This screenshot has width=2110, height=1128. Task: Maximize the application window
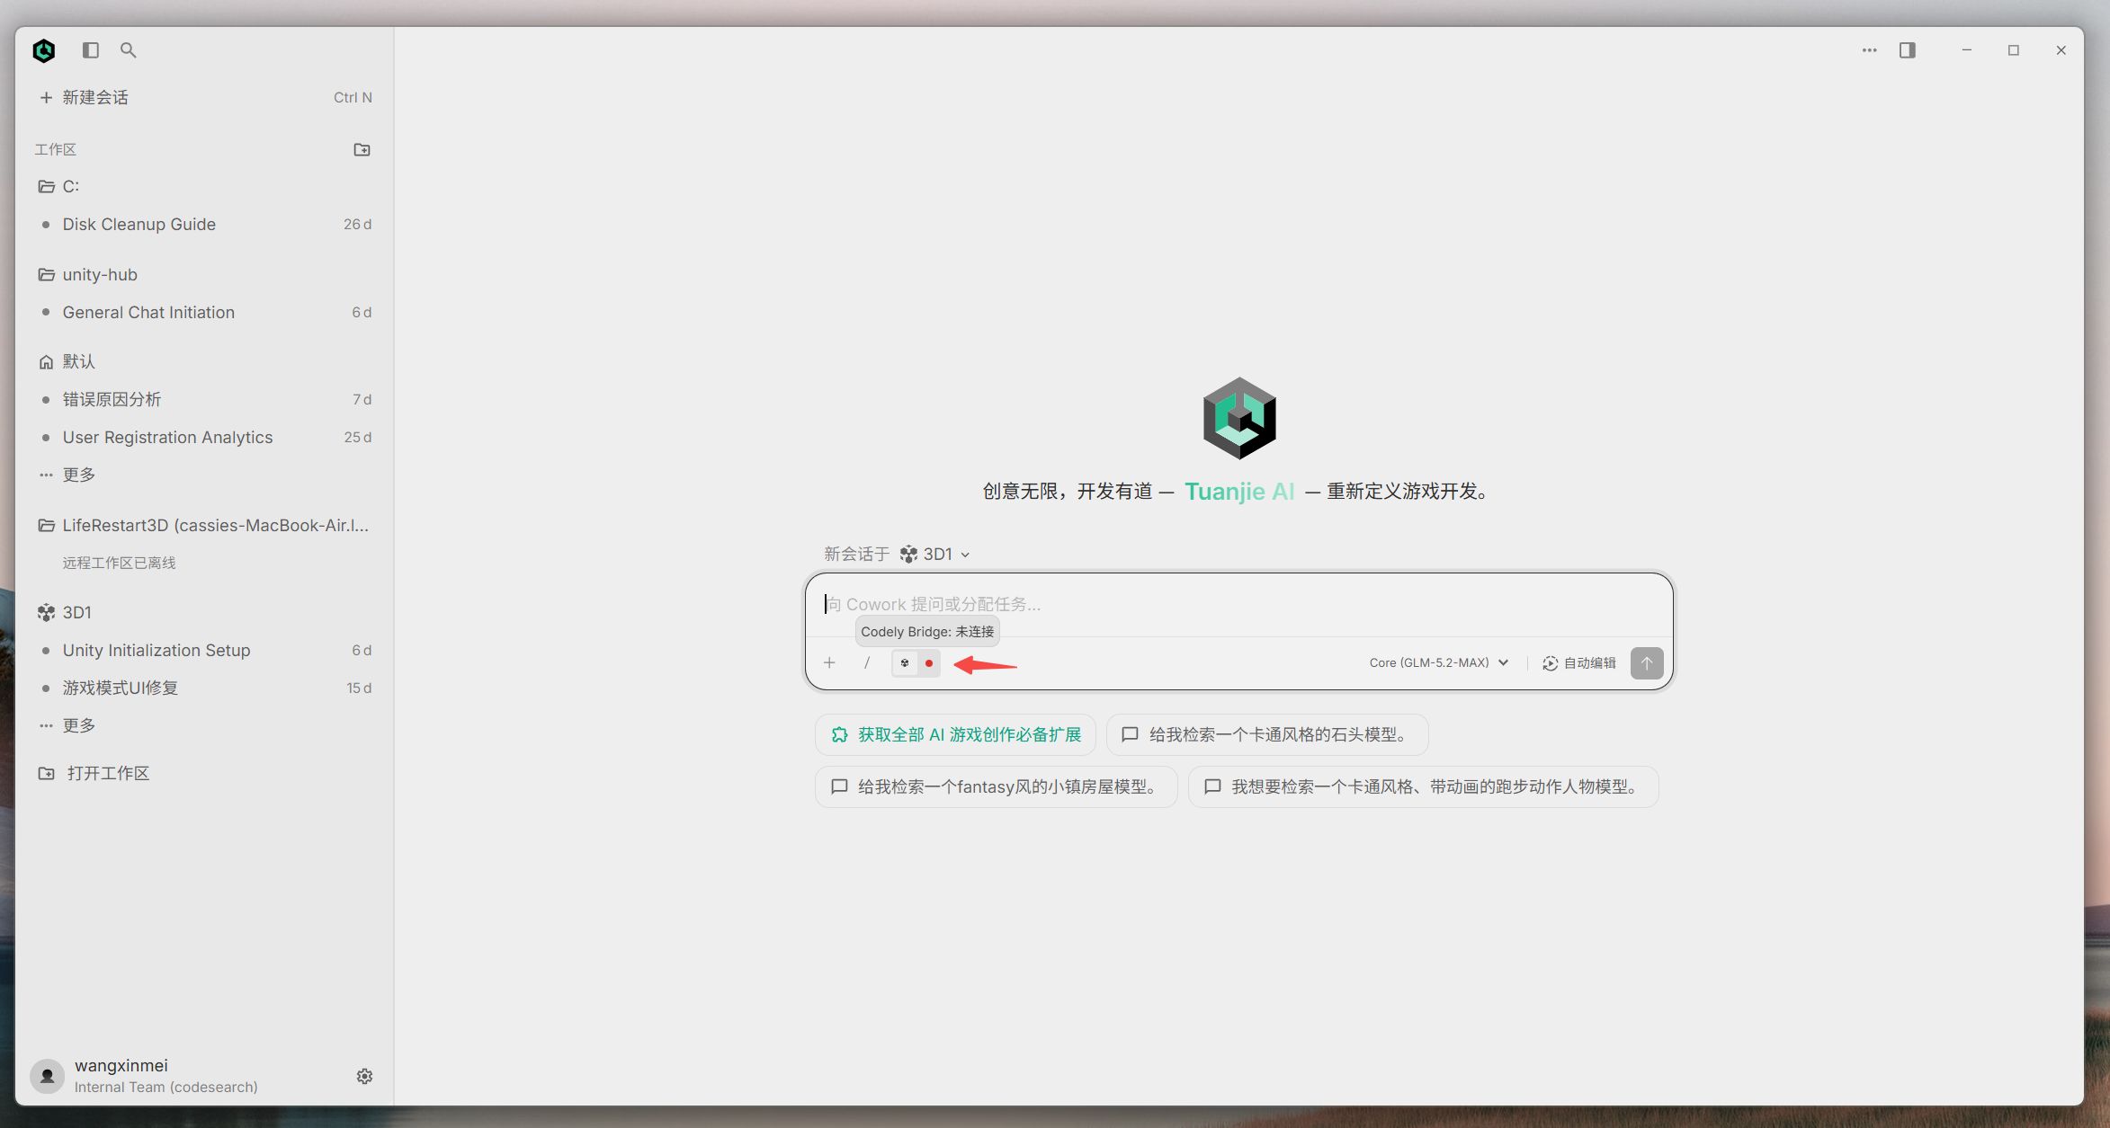point(2014,50)
